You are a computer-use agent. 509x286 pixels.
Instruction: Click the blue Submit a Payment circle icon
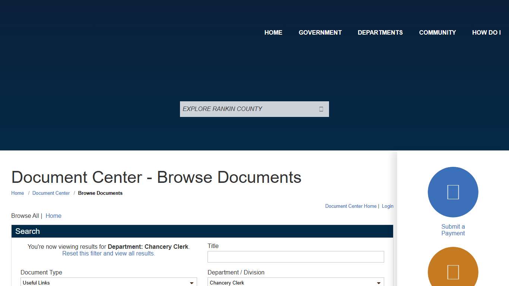(453, 192)
